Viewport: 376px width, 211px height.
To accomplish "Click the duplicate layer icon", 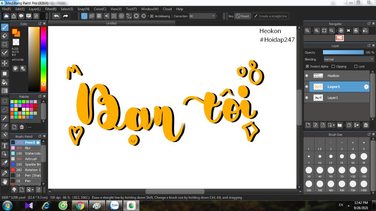I will (x=349, y=125).
